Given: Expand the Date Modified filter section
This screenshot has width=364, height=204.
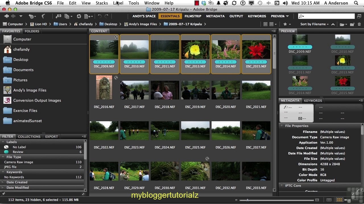Looking at the screenshot, I should point(3,188).
